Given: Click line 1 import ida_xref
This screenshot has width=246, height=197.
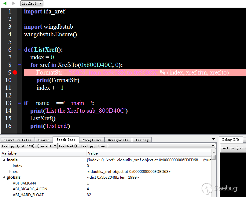Looking at the screenshot, I should 44,11.
